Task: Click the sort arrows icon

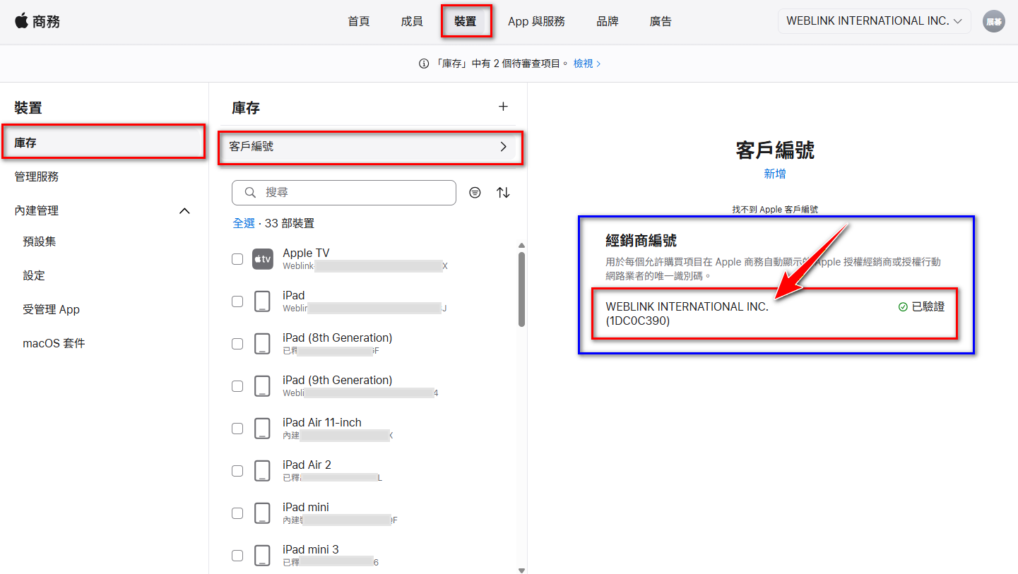Action: 503,192
